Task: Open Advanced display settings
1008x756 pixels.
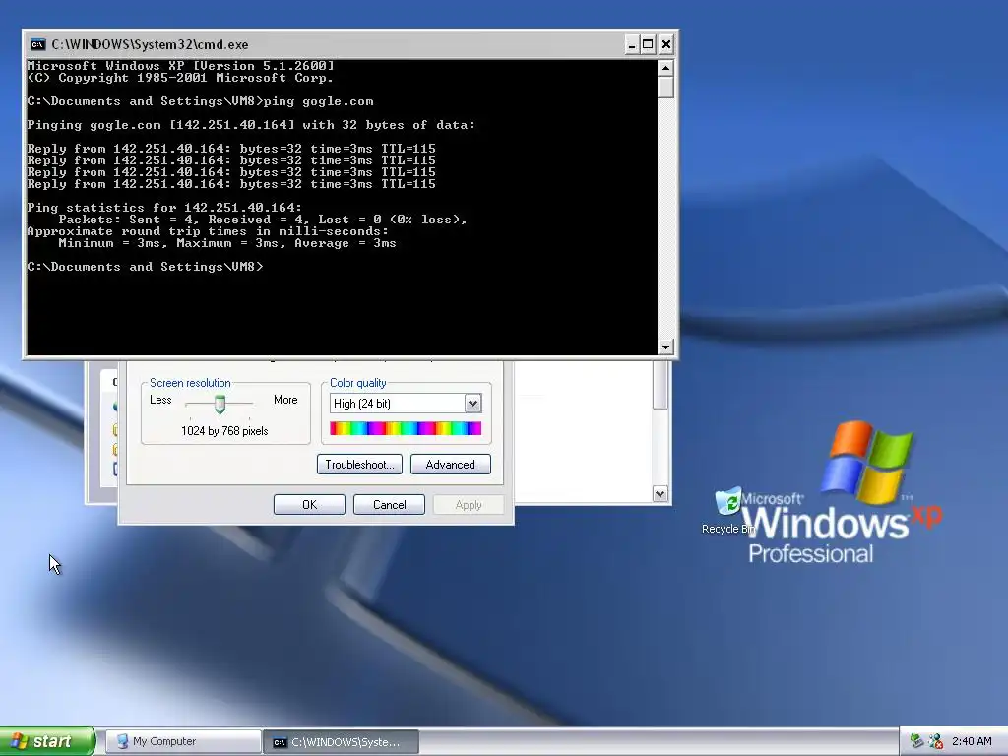Action: pyautogui.click(x=450, y=465)
